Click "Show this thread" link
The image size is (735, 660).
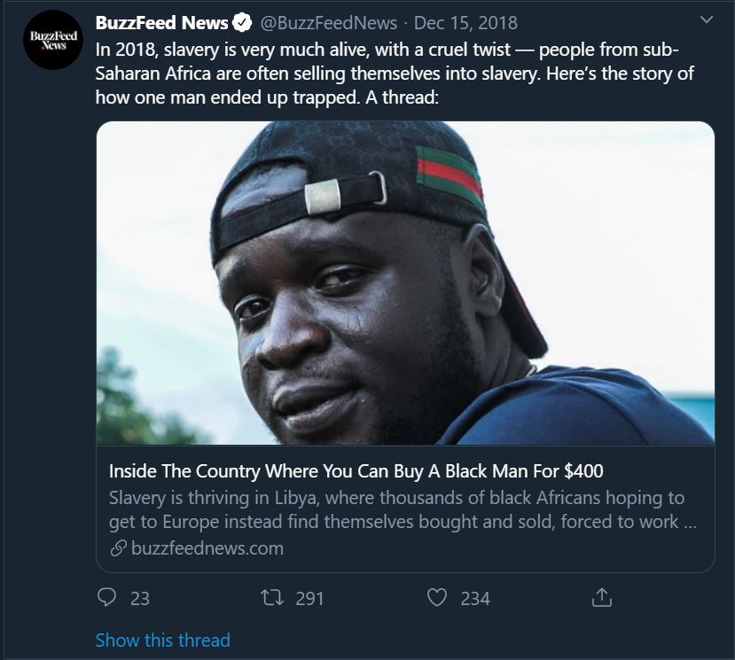(162, 640)
